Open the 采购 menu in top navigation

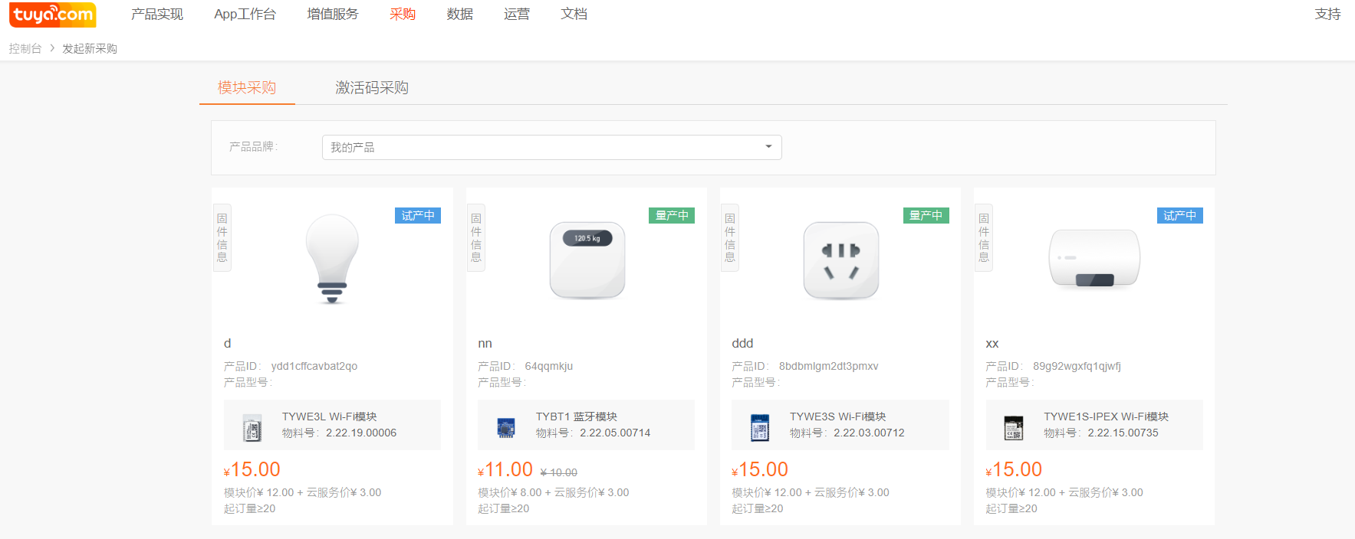[403, 15]
